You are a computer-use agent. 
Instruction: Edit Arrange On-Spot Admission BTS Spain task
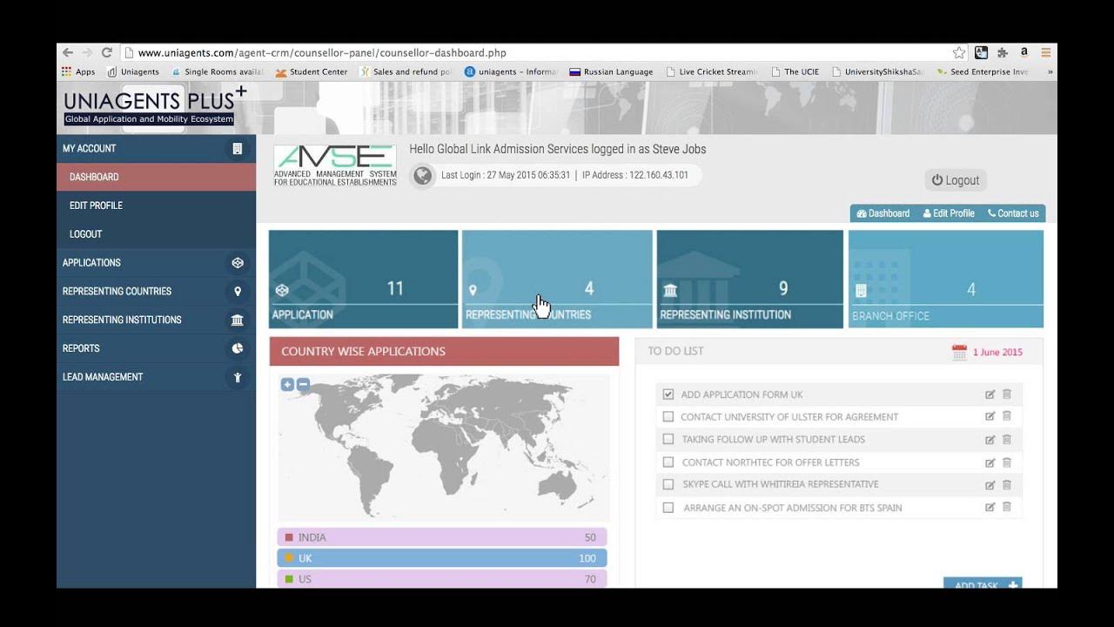(x=990, y=507)
